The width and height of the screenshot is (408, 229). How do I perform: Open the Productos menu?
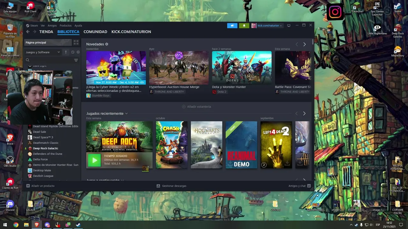66,25
